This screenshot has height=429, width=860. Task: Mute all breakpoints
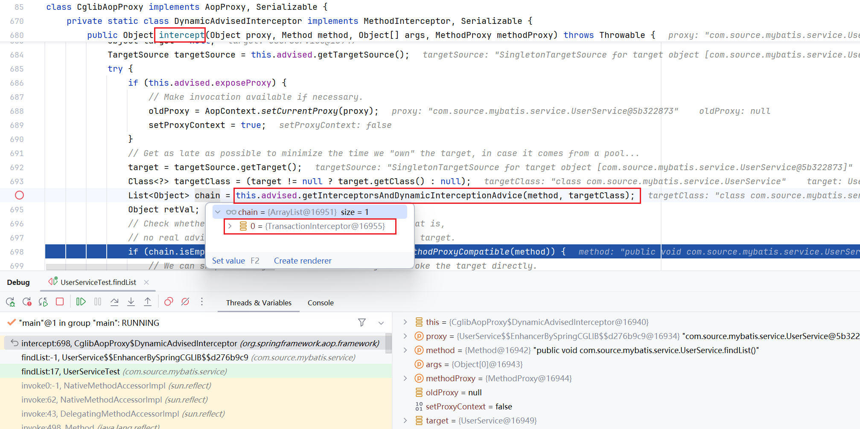[185, 302]
